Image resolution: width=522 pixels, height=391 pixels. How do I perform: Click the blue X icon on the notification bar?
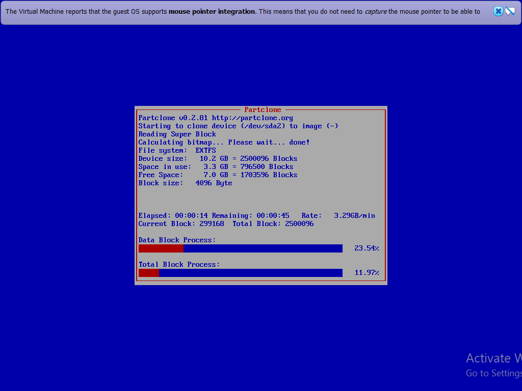coord(498,11)
